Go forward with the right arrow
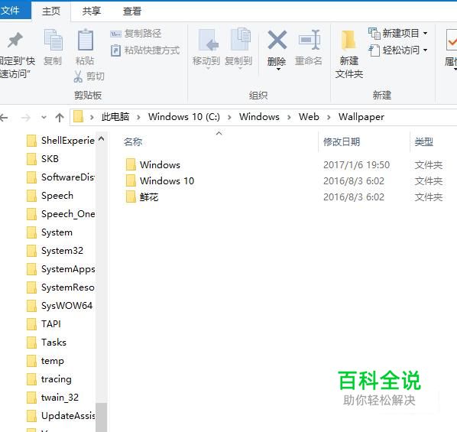457x432 pixels. pyautogui.click(x=26, y=118)
